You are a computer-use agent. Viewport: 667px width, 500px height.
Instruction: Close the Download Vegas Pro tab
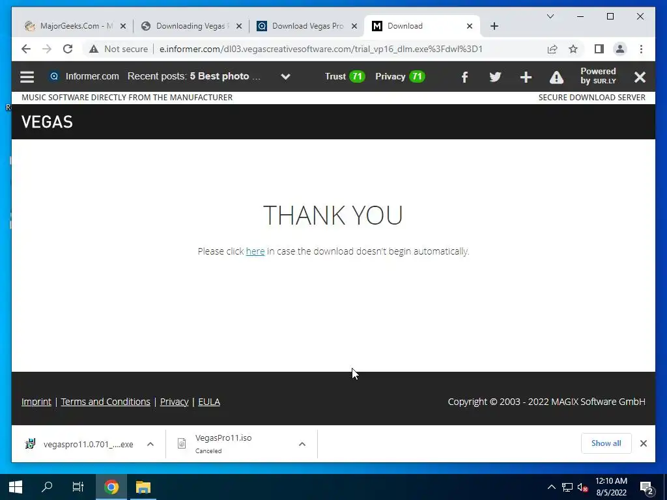pyautogui.click(x=354, y=26)
